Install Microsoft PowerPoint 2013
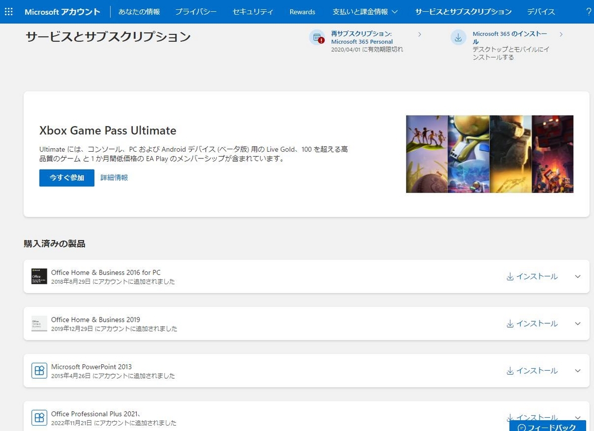Screen dimensions: 594x431 click(x=532, y=371)
